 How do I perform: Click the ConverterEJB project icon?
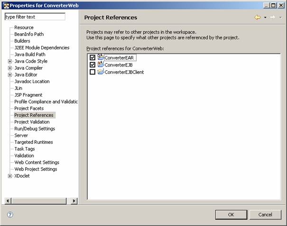pyautogui.click(x=101, y=65)
